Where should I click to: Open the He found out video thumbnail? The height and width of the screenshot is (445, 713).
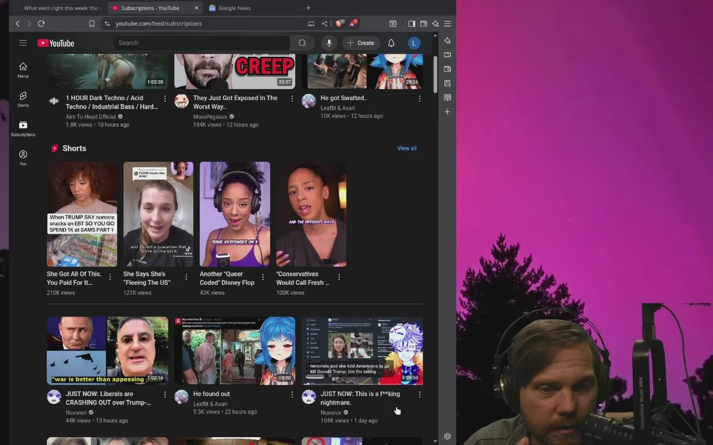[x=235, y=350]
